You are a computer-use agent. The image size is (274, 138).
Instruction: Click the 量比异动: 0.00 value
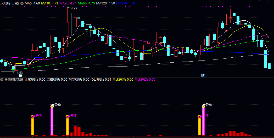tap(145, 80)
